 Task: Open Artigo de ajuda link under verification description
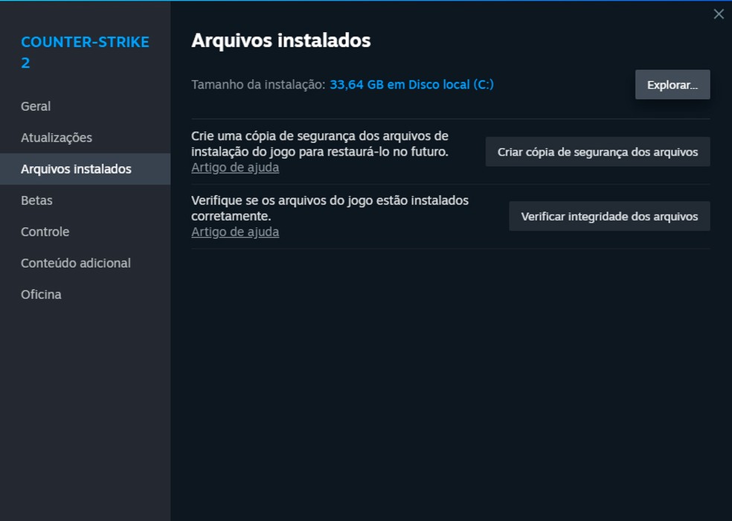[x=235, y=232]
